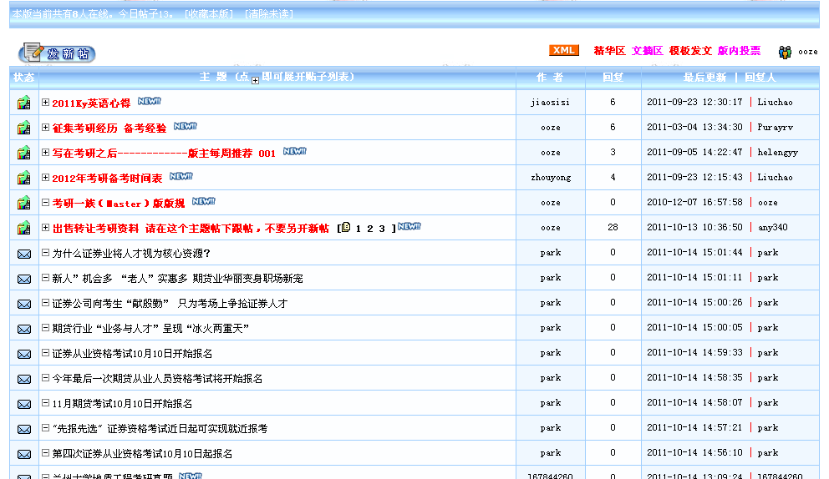Screen dimensions: 829x479
Task: Click the 发新帖 new post button
Action: coord(57,53)
